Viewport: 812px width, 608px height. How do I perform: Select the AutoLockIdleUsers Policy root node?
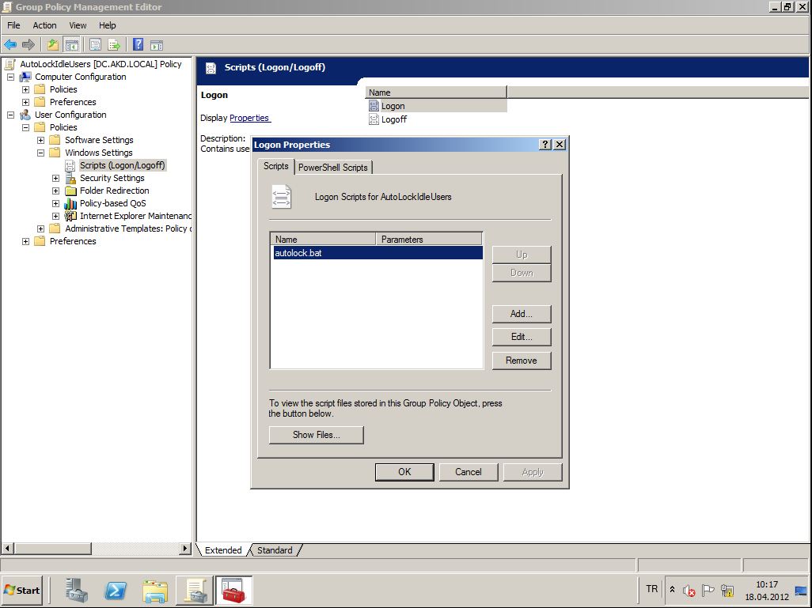coord(101,64)
